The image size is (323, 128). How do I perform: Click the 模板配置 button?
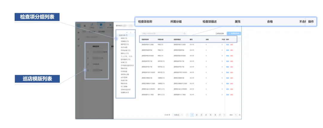pyautogui.click(x=220, y=33)
